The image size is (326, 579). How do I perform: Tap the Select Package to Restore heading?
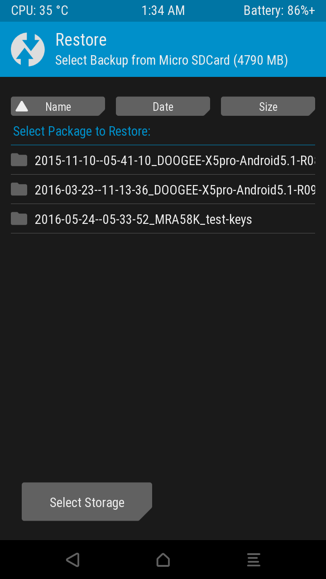click(x=82, y=131)
